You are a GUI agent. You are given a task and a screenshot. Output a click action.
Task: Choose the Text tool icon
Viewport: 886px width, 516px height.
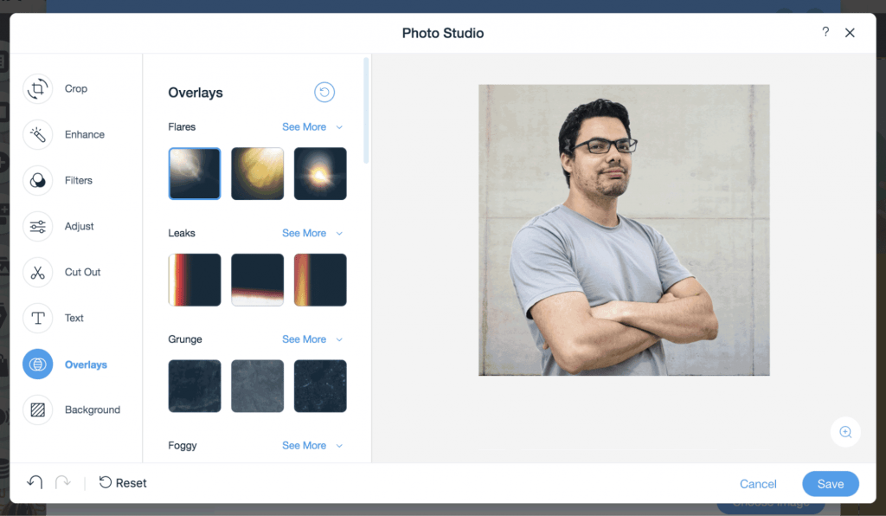pyautogui.click(x=38, y=319)
